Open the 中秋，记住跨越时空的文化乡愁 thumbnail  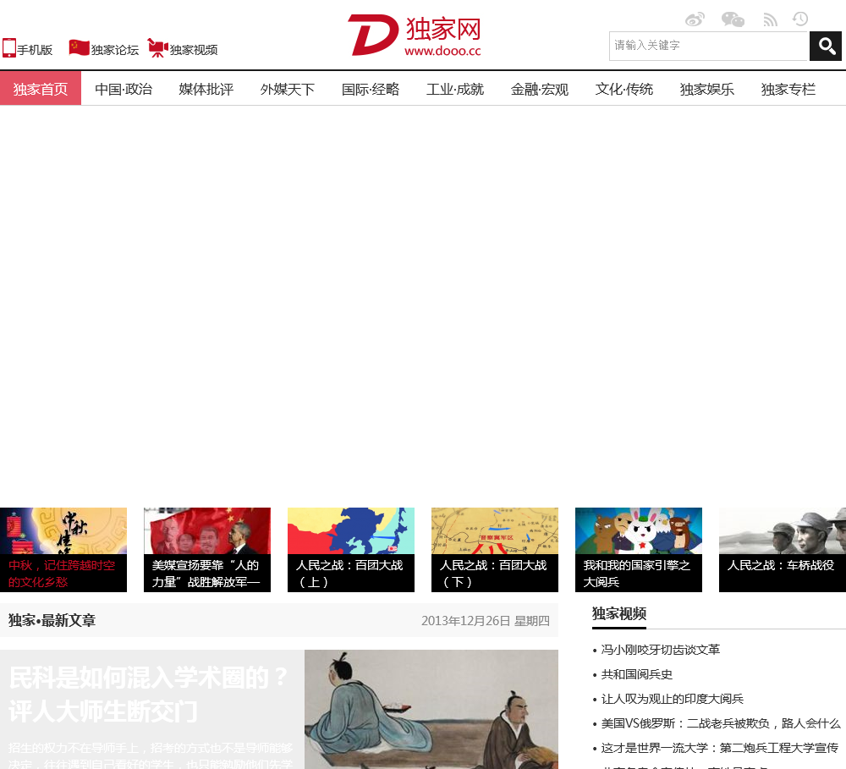coord(63,549)
